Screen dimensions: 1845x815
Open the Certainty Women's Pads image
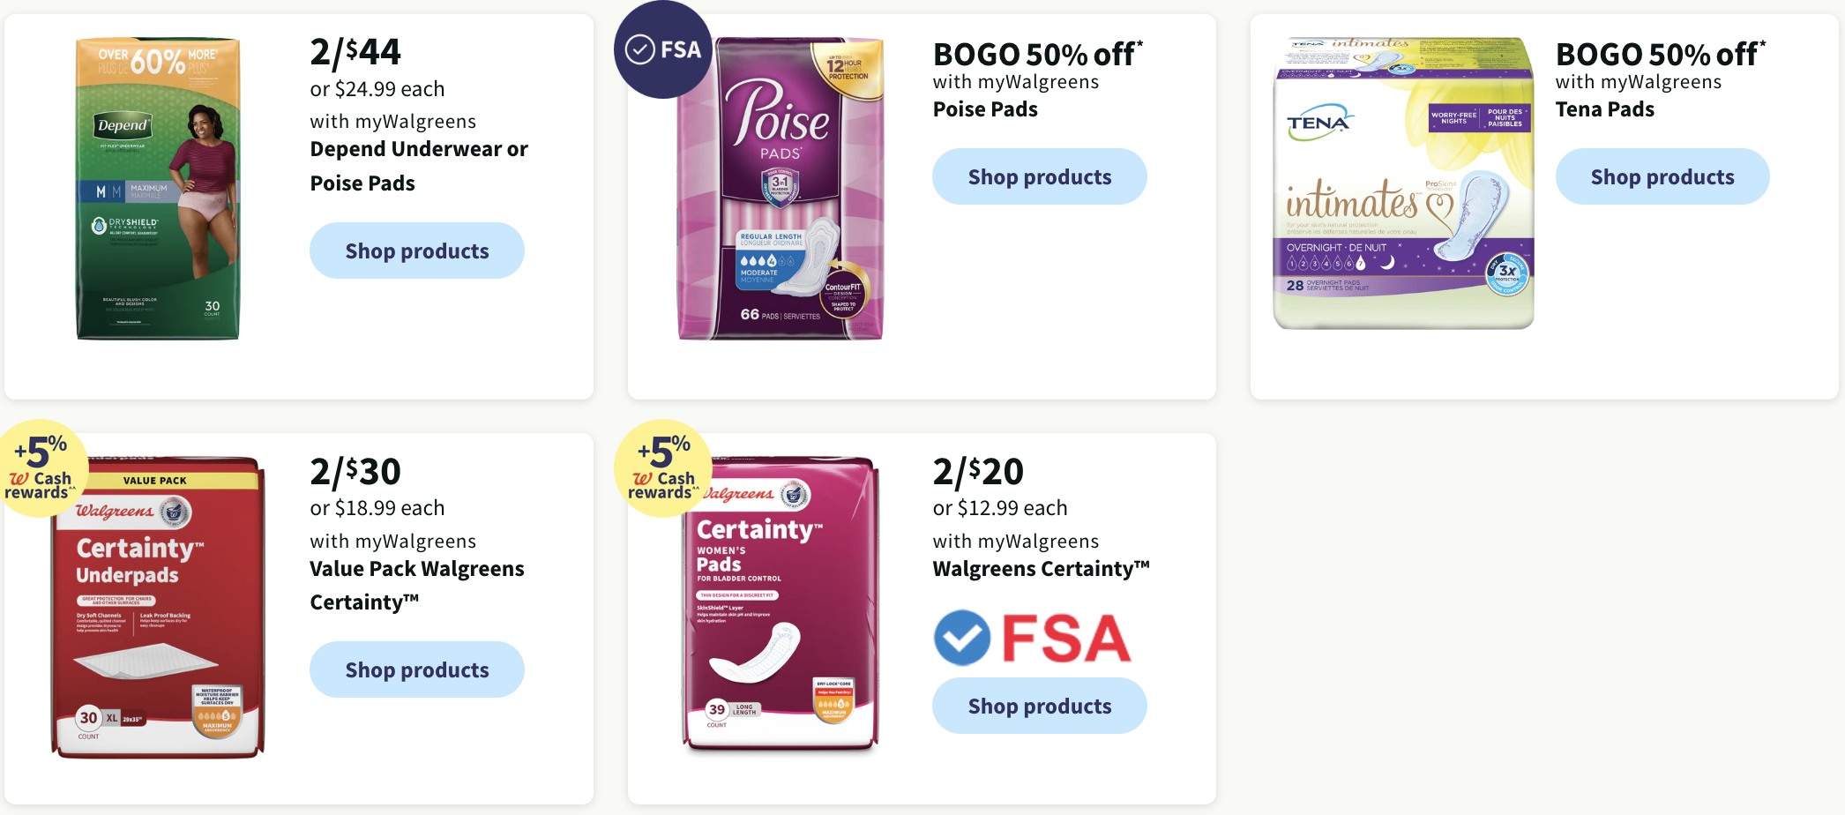click(781, 605)
